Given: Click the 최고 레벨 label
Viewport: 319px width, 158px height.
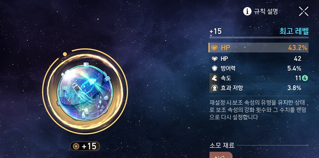Looking at the screenshot, I should point(294,31).
